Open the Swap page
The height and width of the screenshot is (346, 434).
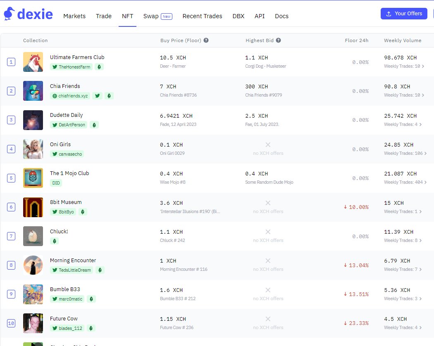click(x=151, y=16)
